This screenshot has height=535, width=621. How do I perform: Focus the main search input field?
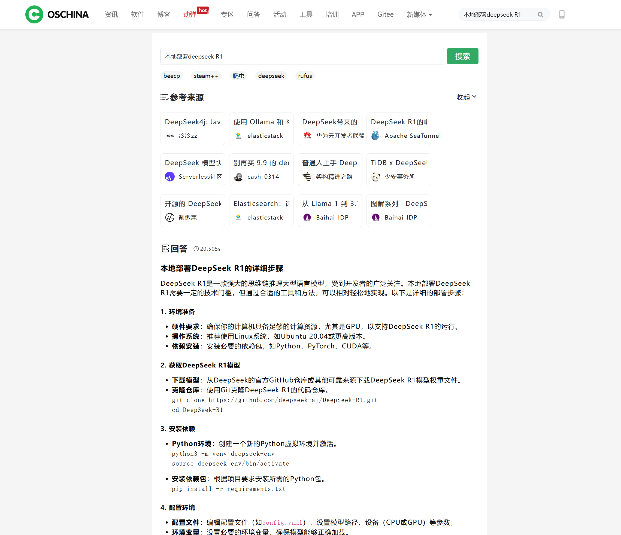point(302,56)
